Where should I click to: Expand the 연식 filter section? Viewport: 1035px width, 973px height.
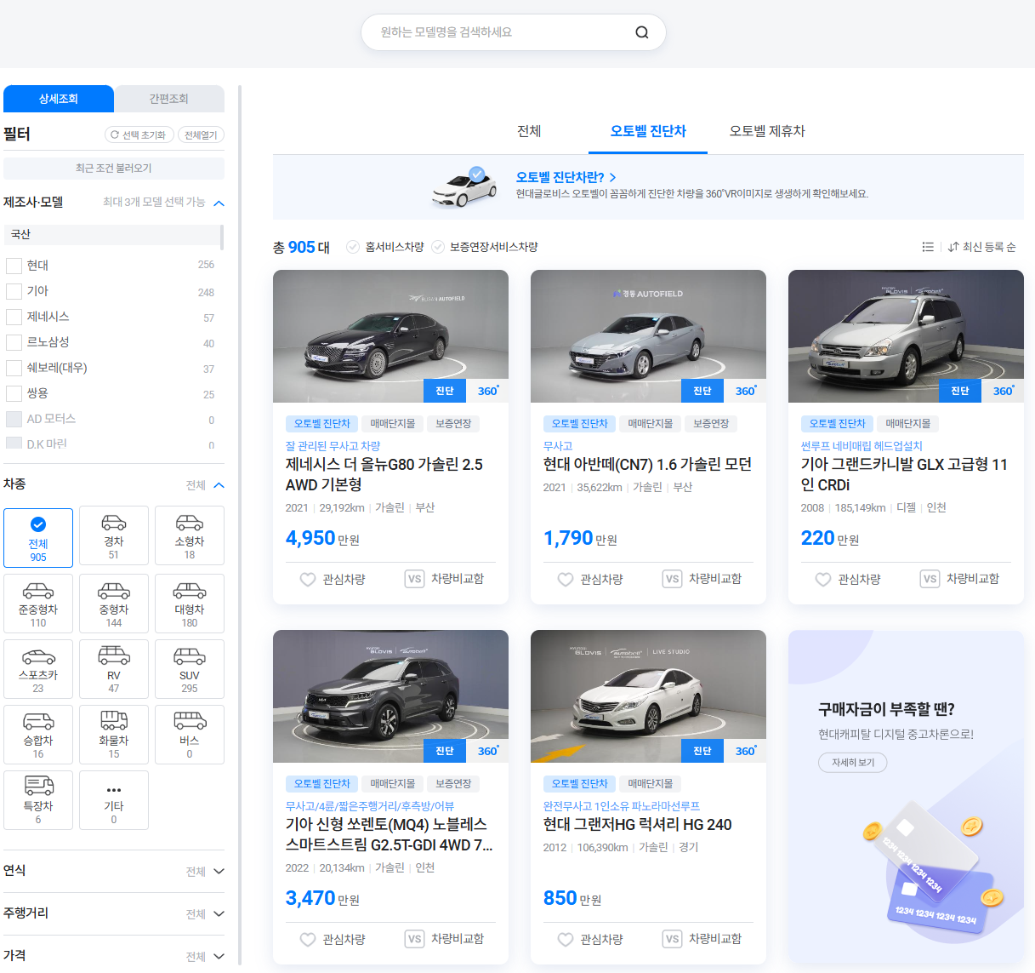[114, 871]
